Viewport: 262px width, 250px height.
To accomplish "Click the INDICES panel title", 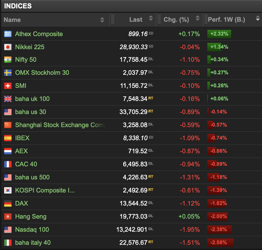I will [18, 6].
